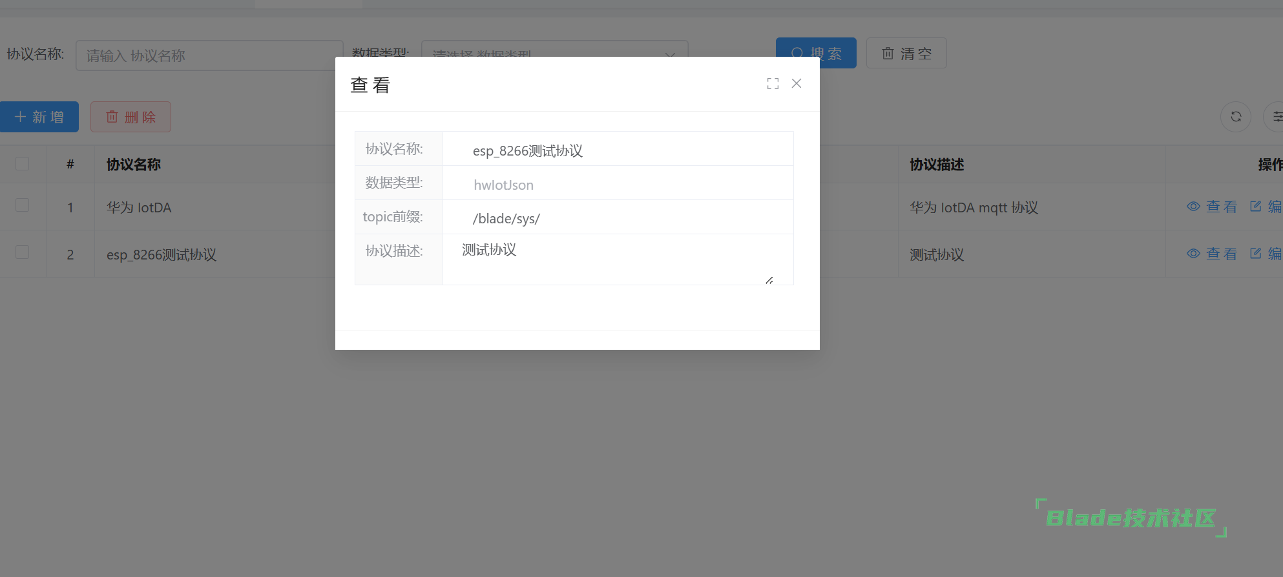Click the fullscreen icon in the 查看 dialog
The width and height of the screenshot is (1283, 577).
click(773, 84)
